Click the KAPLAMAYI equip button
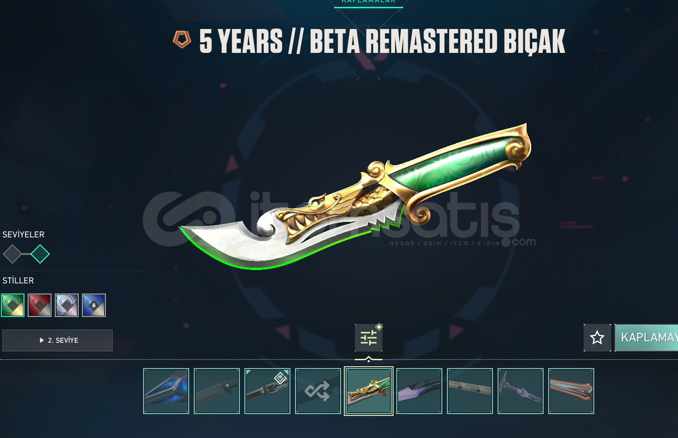This screenshot has height=438, width=678. 646,338
